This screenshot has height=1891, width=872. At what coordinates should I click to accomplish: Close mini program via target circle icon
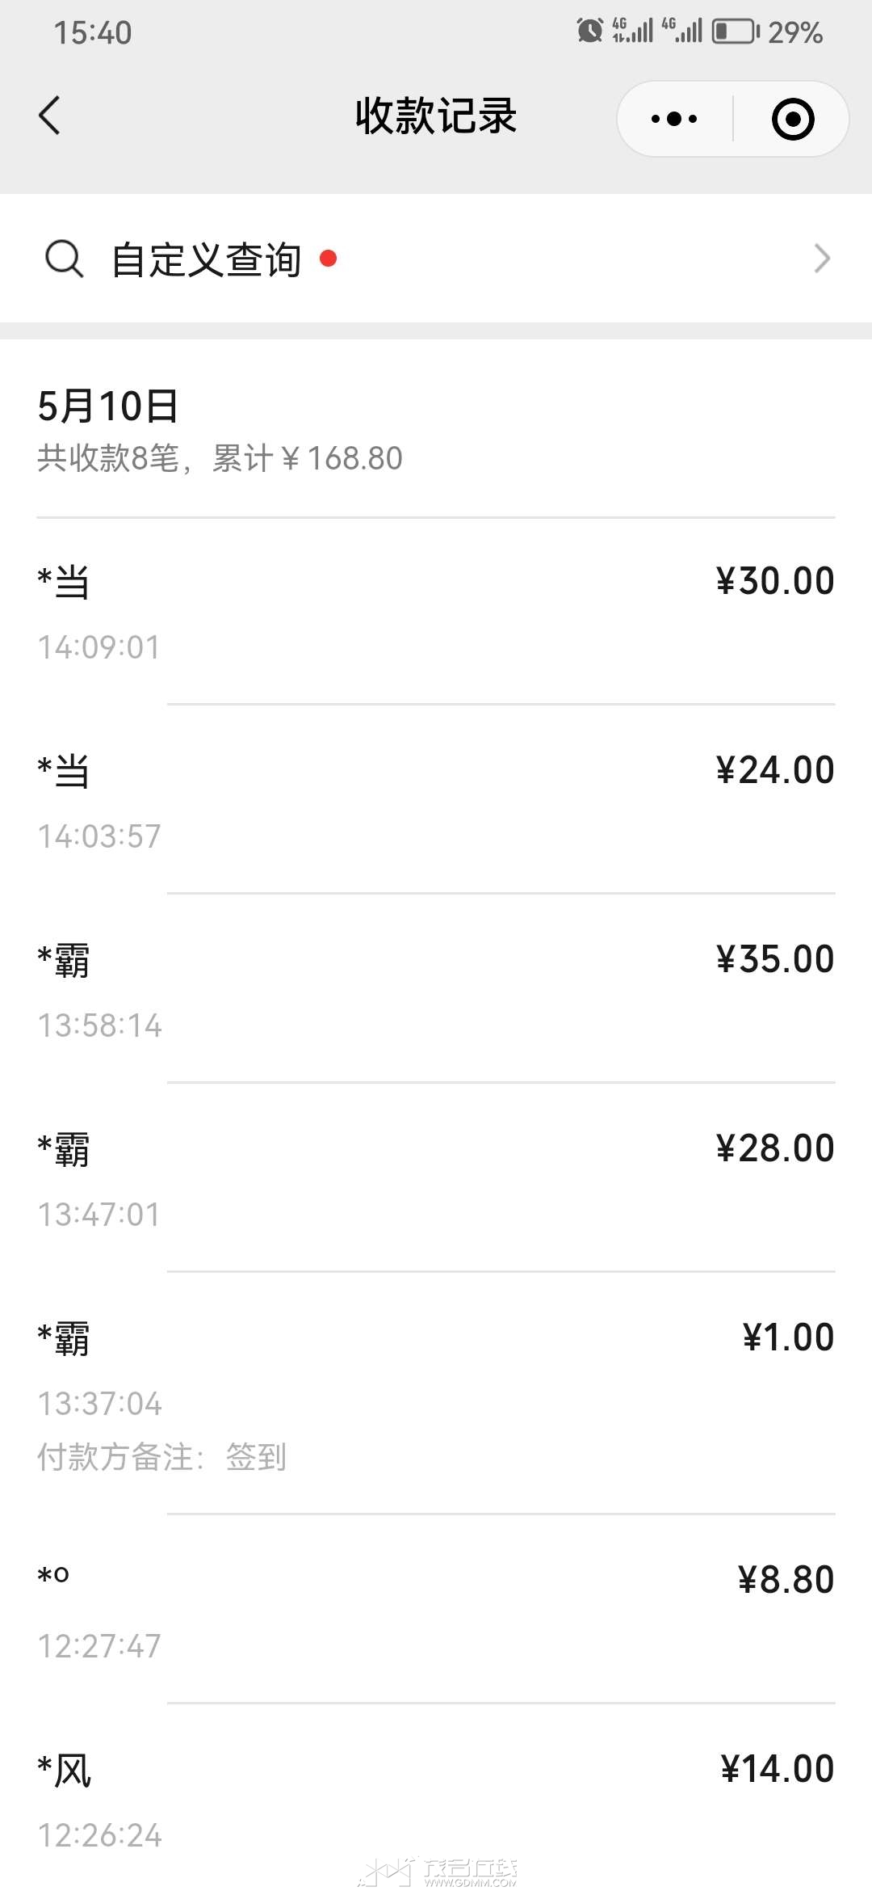pyautogui.click(x=793, y=119)
